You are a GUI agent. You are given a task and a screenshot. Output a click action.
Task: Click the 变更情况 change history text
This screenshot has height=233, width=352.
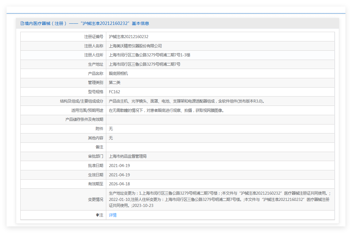pyautogui.click(x=219, y=199)
